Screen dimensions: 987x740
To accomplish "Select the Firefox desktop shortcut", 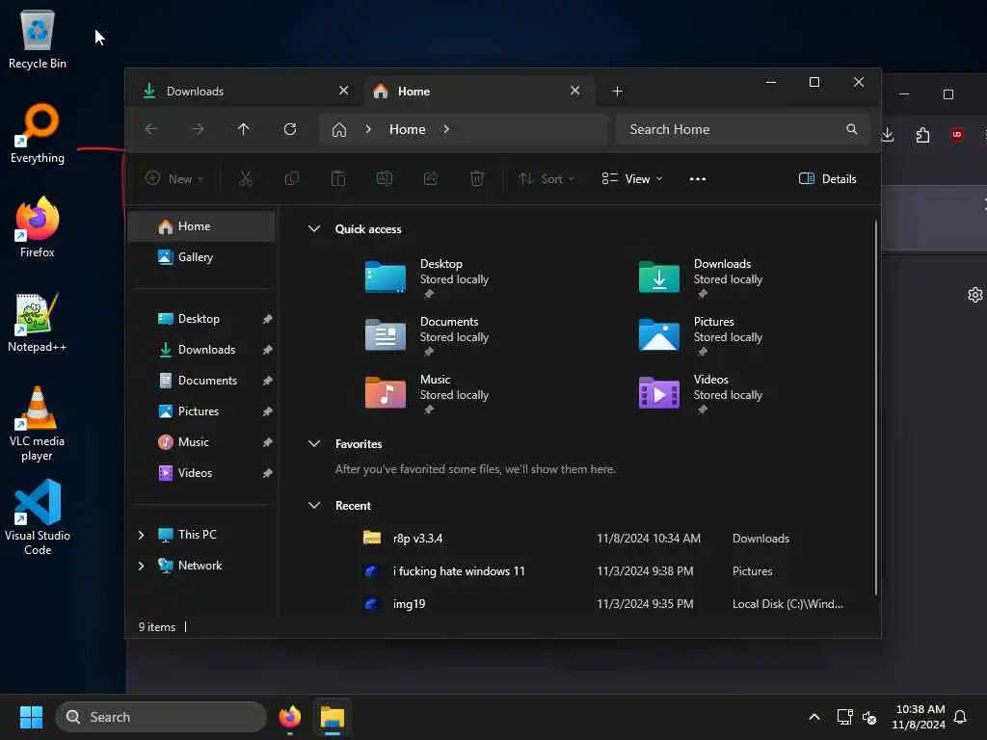I will (38, 227).
